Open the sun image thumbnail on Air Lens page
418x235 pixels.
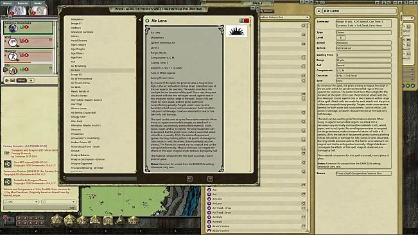(236, 31)
